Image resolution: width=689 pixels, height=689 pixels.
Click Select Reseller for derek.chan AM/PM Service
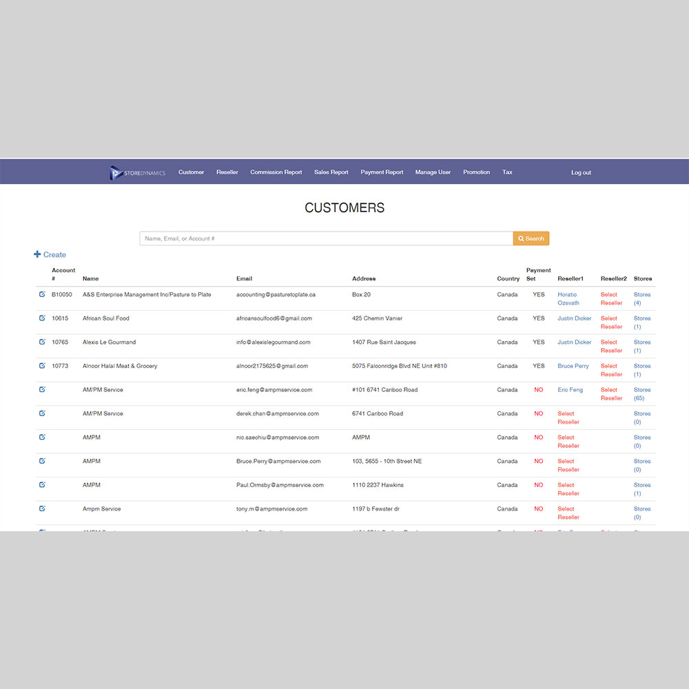click(568, 418)
